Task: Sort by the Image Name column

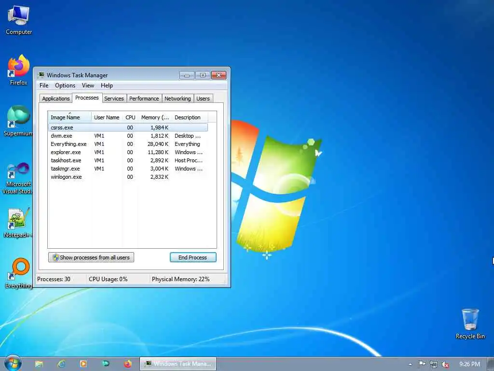Action: point(69,117)
